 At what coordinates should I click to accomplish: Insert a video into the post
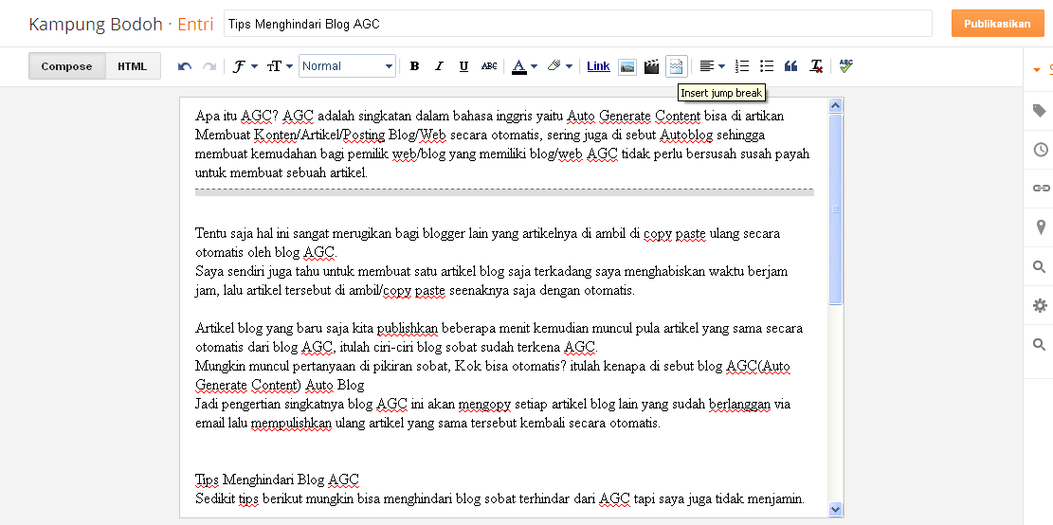(x=651, y=66)
